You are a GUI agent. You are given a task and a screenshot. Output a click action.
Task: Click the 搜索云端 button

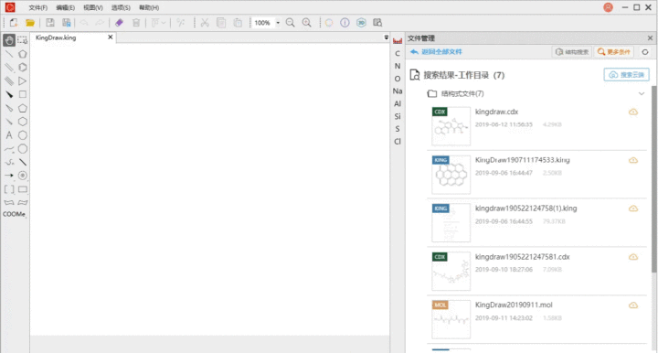(627, 75)
